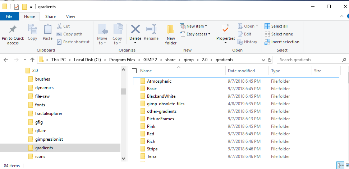Select the Atmospheric folder row

(x=236, y=81)
